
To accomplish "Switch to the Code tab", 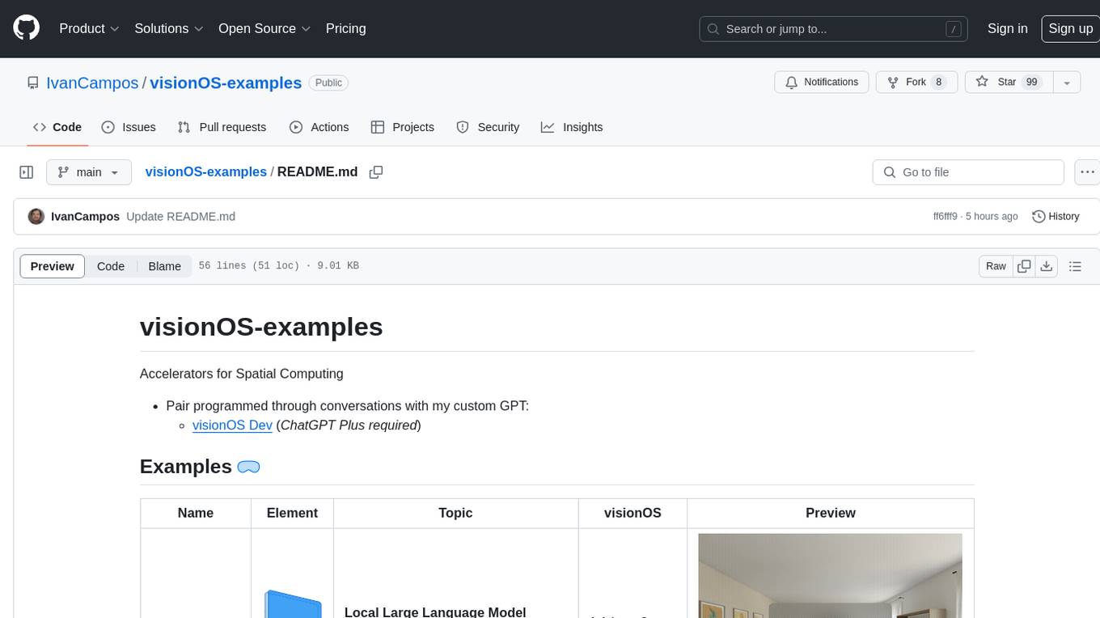I will [57, 127].
